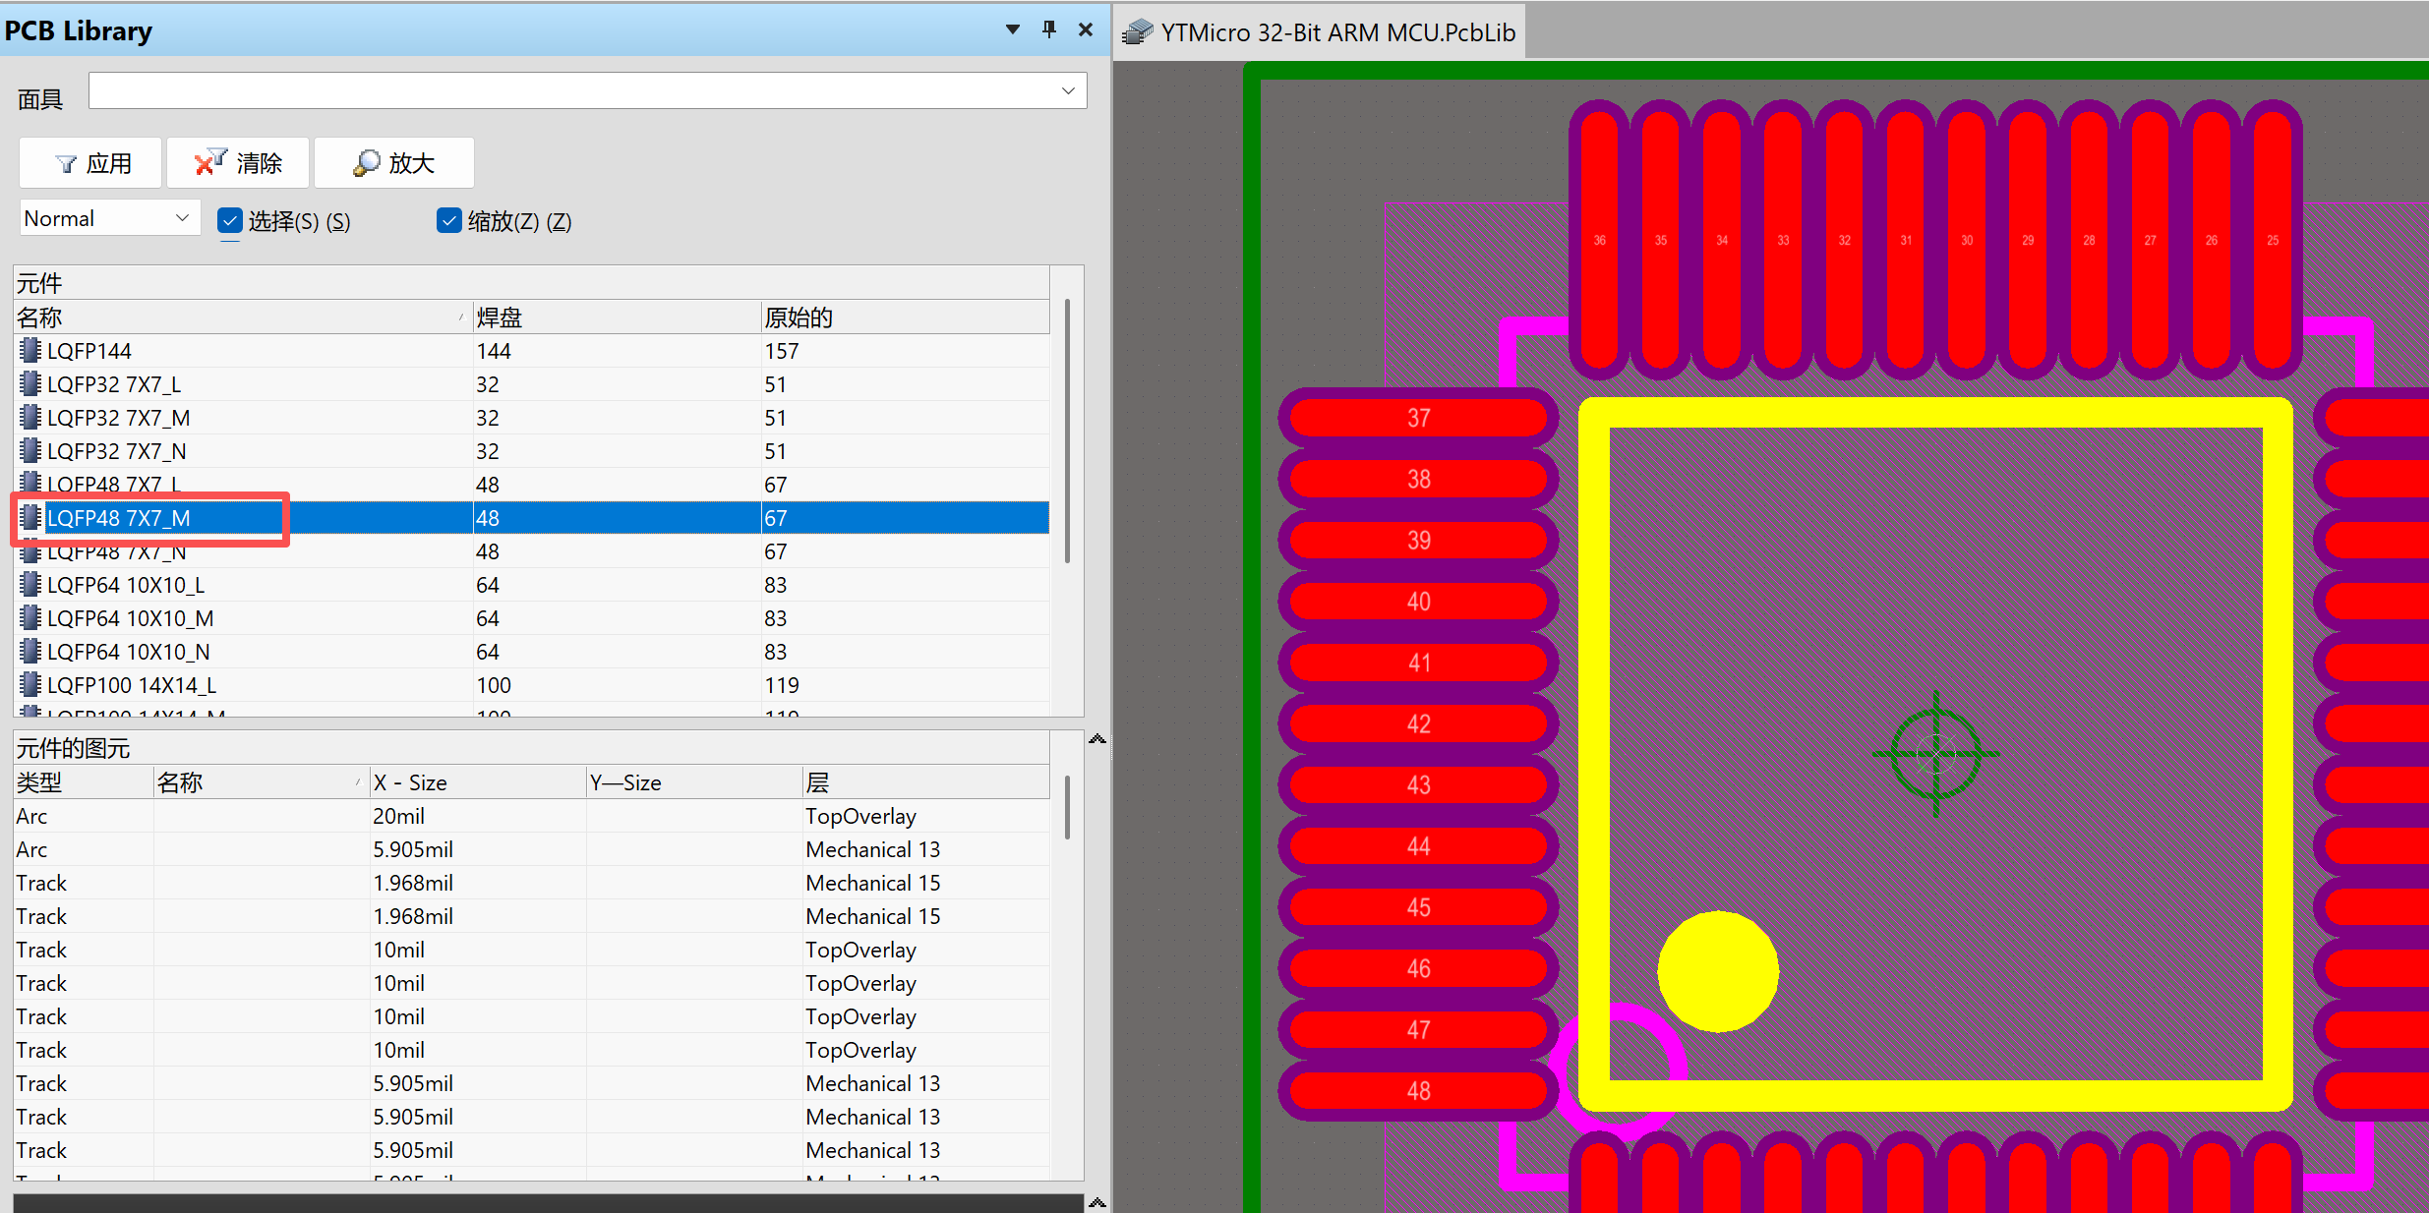Click the 清除 clear button
Image resolution: width=2429 pixels, height=1213 pixels.
coord(239,163)
